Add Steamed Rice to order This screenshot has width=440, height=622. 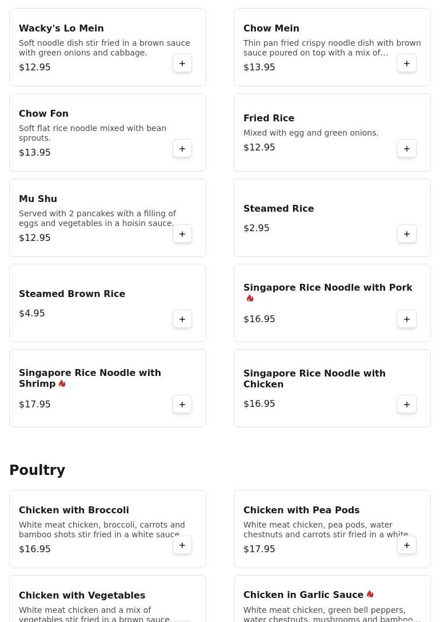407,234
